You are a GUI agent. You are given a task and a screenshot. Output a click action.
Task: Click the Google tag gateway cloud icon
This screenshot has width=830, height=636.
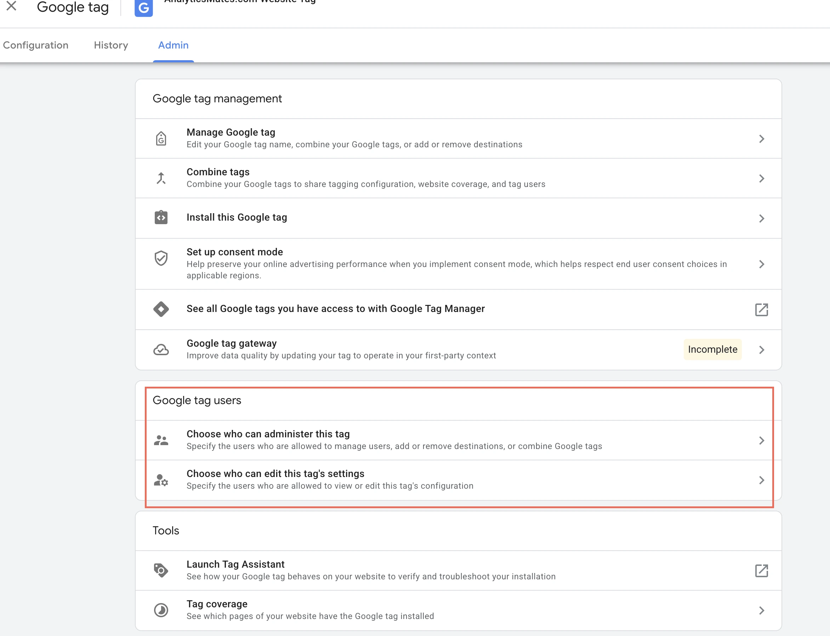[x=161, y=350]
